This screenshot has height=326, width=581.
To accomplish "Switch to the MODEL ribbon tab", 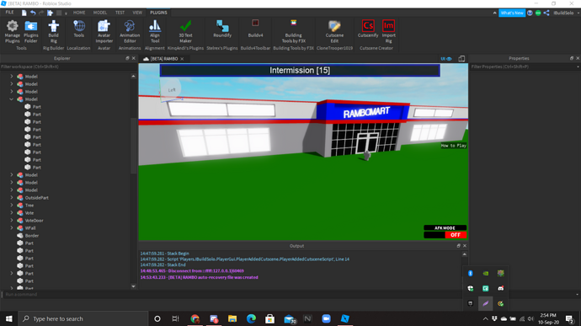I will coord(99,13).
